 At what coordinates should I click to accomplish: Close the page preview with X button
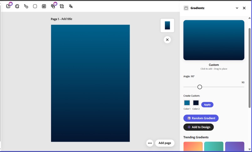click(x=167, y=40)
